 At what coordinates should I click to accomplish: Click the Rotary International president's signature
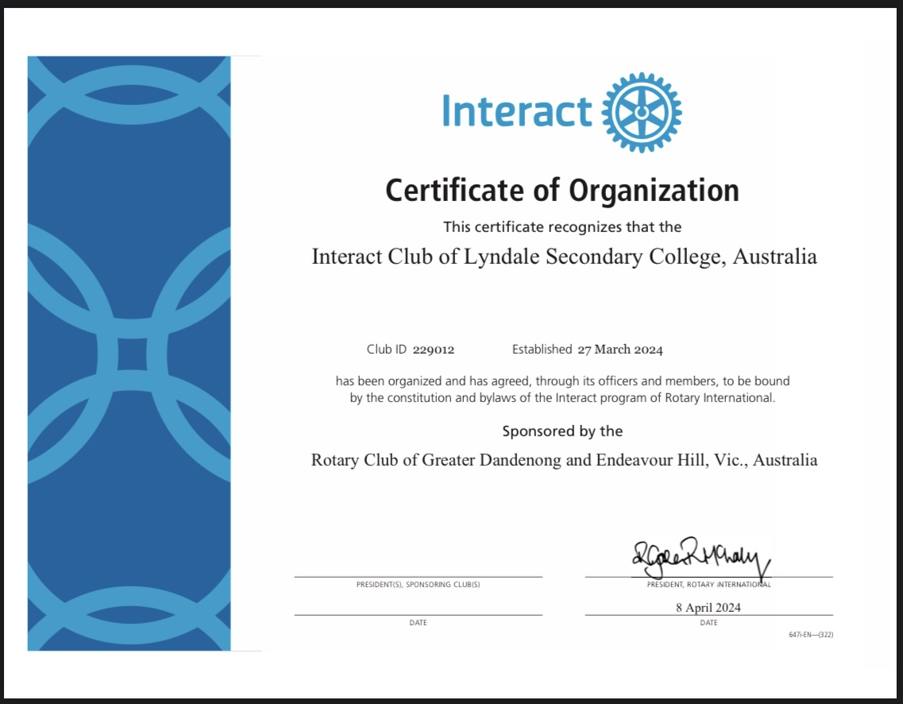click(x=700, y=558)
